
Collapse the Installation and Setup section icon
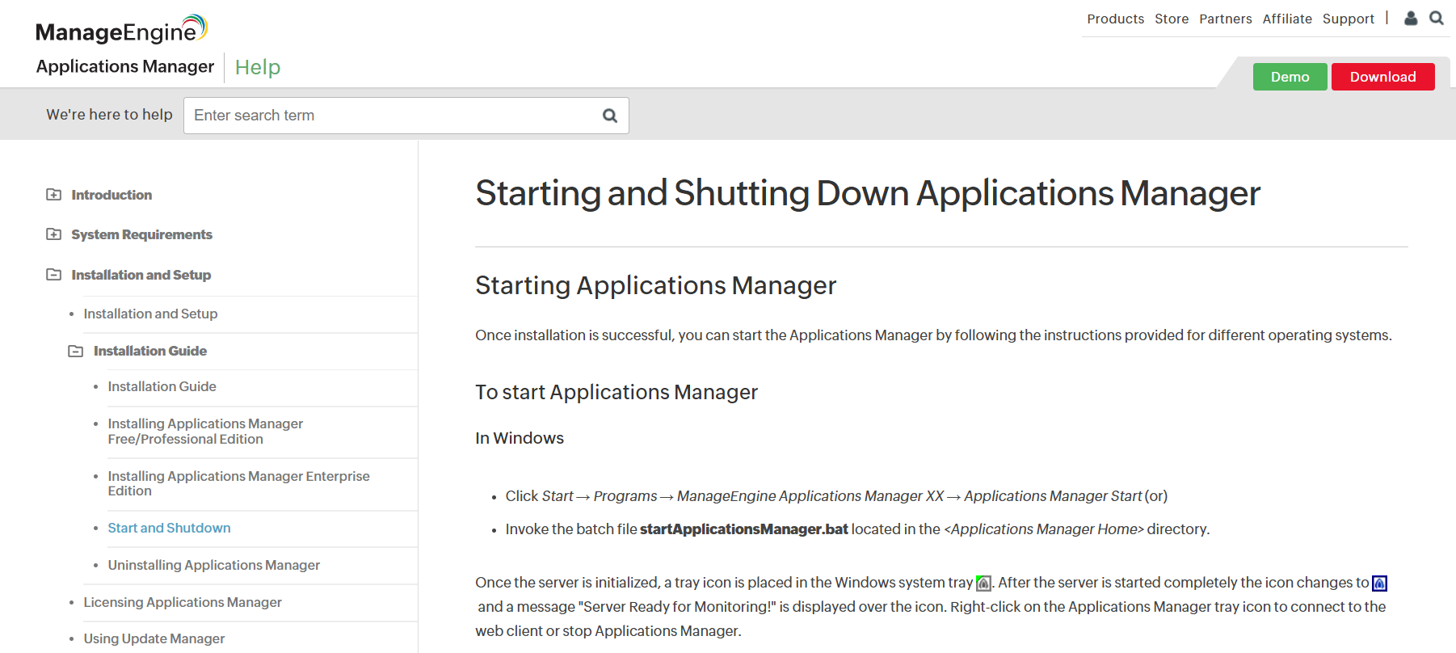click(x=54, y=275)
